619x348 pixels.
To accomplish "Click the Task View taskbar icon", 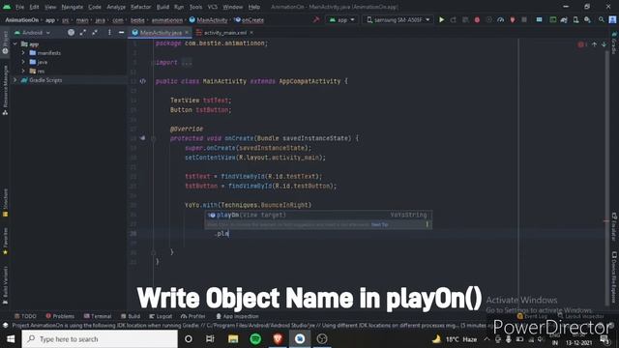I will (210, 339).
